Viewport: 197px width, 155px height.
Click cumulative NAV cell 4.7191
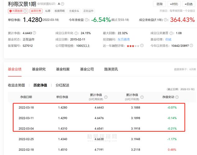pos(99,150)
